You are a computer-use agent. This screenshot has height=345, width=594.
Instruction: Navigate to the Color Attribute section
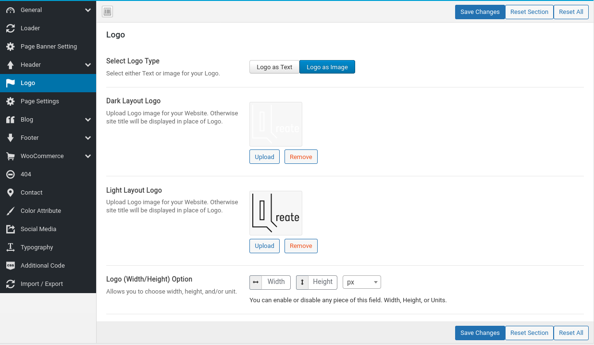pos(48,211)
